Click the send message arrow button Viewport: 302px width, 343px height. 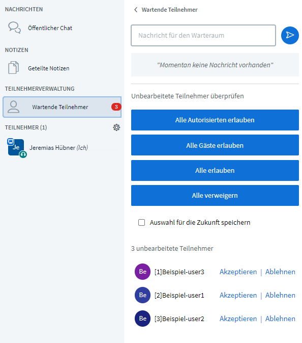click(290, 35)
